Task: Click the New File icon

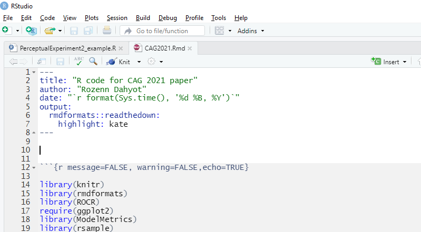Action: [x=6, y=31]
